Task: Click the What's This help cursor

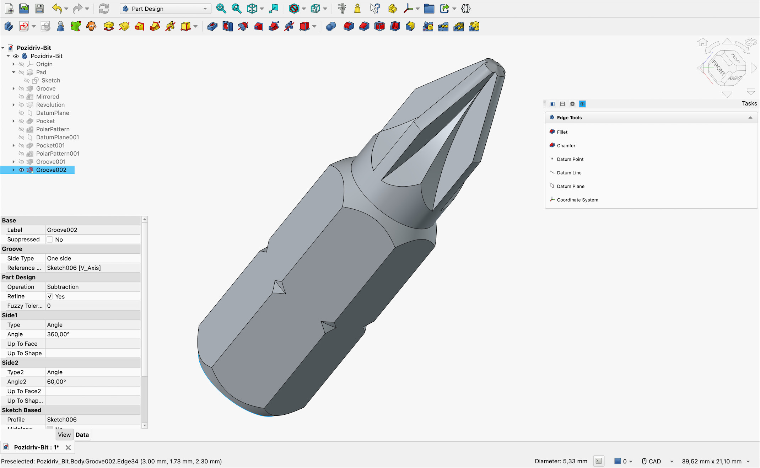Action: click(374, 9)
